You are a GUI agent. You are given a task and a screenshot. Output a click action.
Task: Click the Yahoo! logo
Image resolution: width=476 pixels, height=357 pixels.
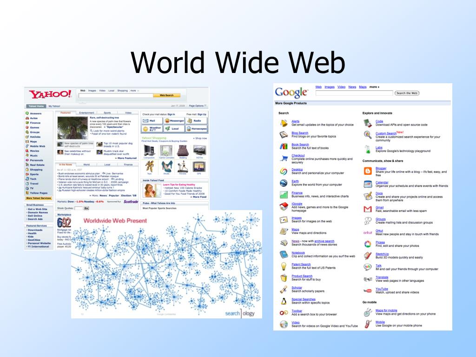50,94
